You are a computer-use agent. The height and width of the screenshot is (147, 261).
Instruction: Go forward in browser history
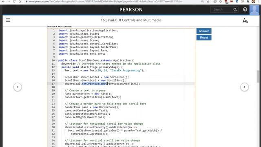coord(9,2)
